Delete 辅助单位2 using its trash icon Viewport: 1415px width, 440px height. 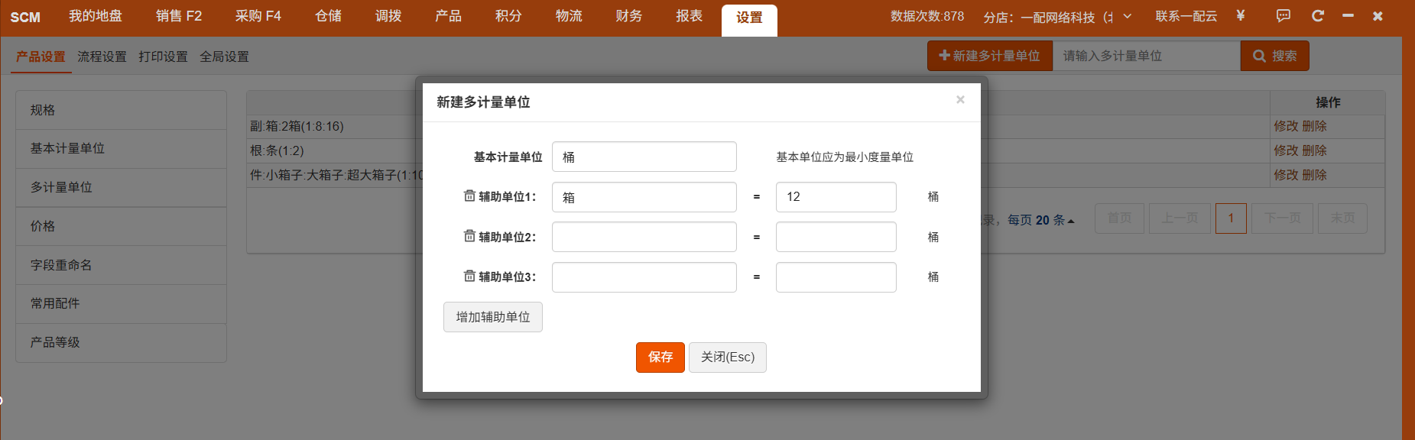[469, 236]
